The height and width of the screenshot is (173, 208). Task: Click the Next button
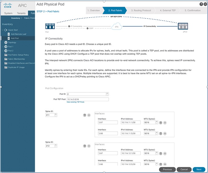[x=199, y=169]
